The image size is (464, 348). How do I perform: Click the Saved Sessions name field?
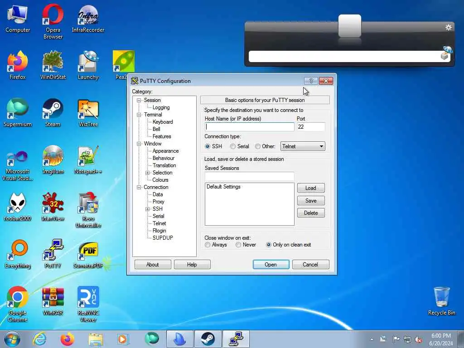pyautogui.click(x=250, y=176)
